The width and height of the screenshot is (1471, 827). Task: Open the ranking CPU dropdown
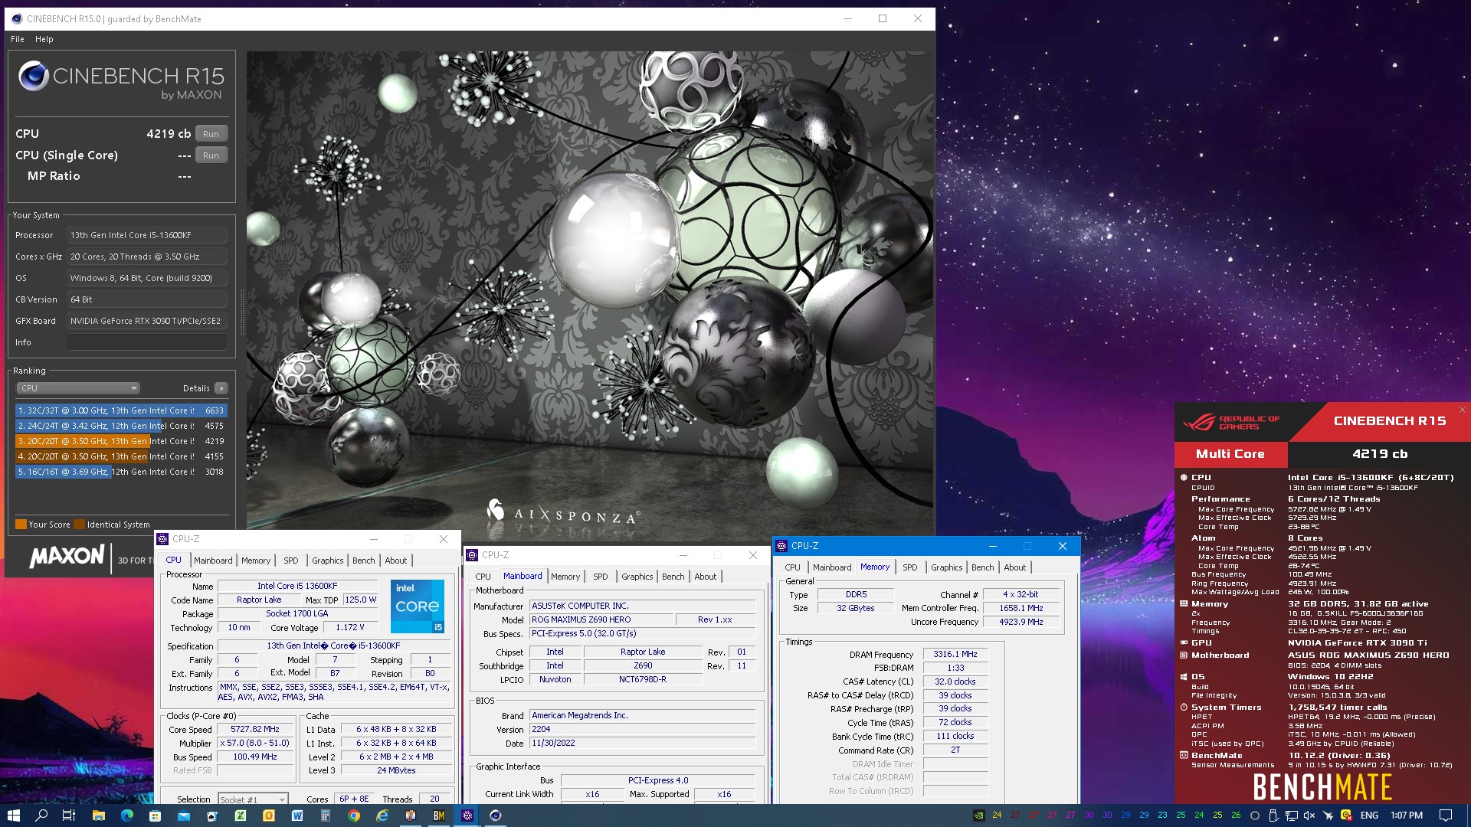[x=78, y=388]
